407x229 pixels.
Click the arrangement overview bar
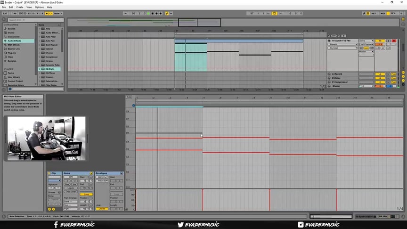tap(233, 22)
